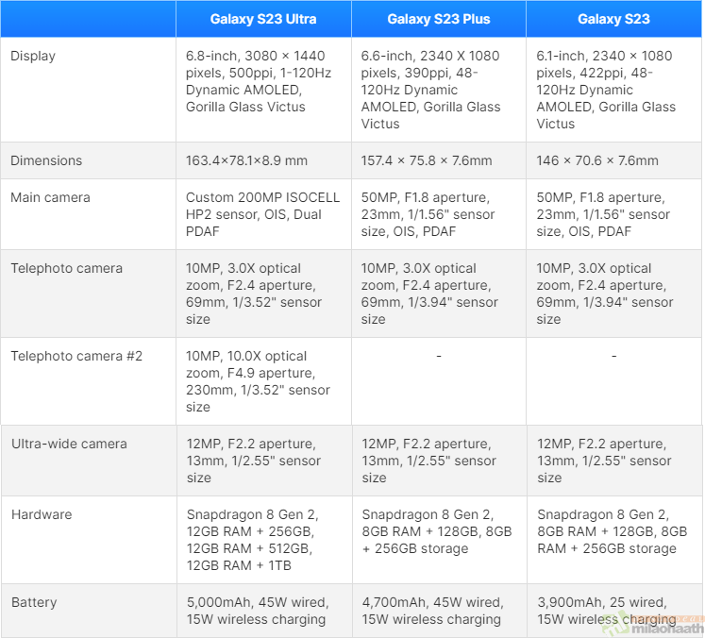Viewport: 705px width, 638px height.
Task: Click the Battery row label
Action: tap(34, 602)
